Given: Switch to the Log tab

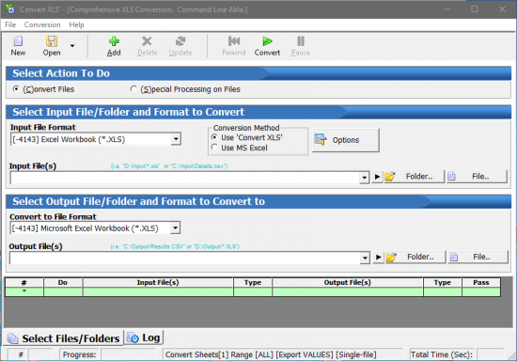Looking at the screenshot, I should (144, 337).
